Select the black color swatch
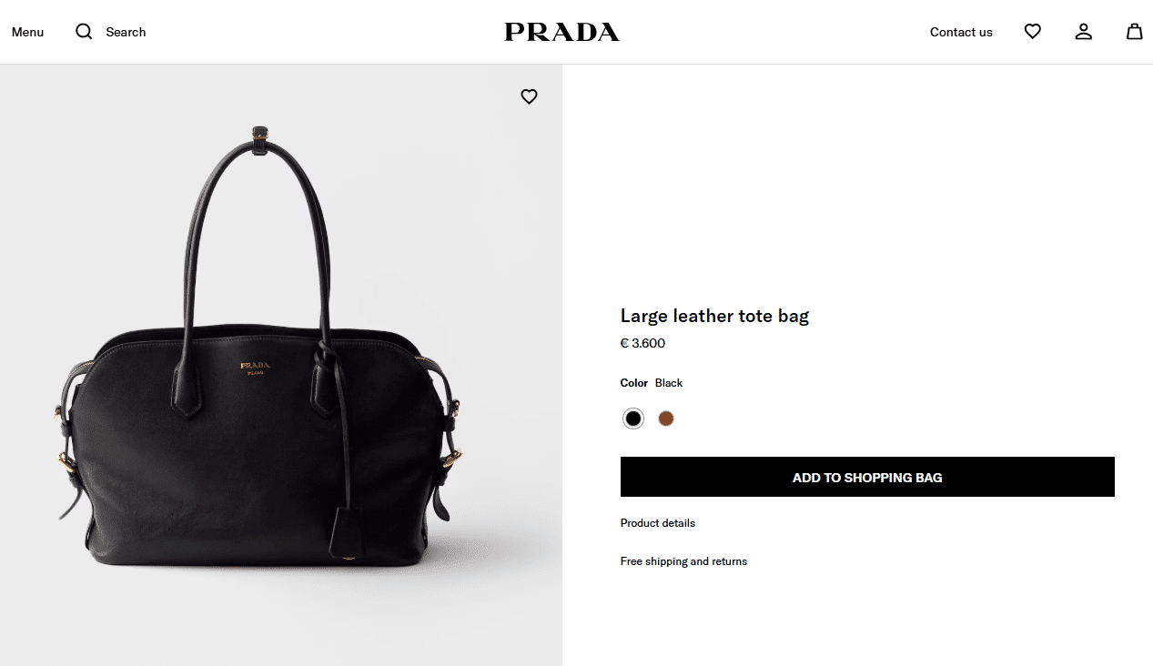 (x=633, y=419)
